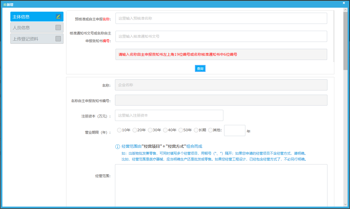Click inside the 经营范围 text area
The height and width of the screenshot is (209, 350).
coord(221,186)
